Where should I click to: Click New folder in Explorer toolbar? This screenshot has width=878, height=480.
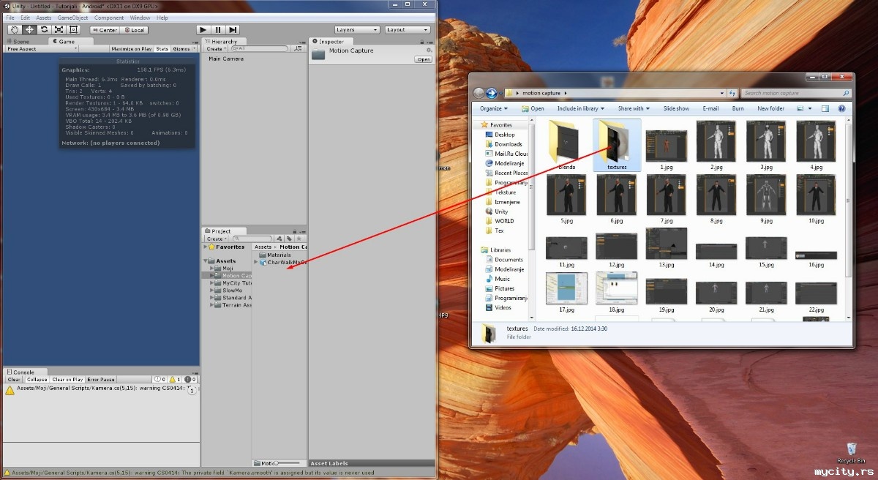pos(770,108)
